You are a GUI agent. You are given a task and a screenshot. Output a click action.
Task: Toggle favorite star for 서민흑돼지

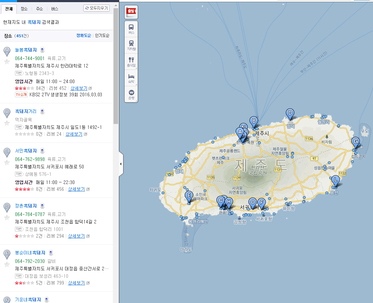point(7,163)
